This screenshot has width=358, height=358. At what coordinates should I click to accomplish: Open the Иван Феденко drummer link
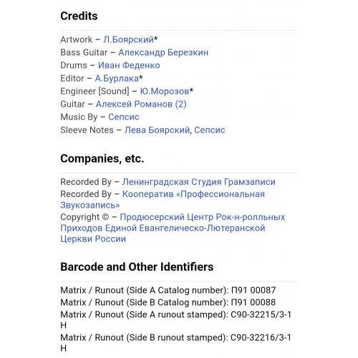pyautogui.click(x=129, y=65)
